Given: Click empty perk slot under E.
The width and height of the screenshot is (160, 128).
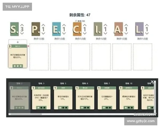Looking at the screenshot, I should click(x=60, y=57).
